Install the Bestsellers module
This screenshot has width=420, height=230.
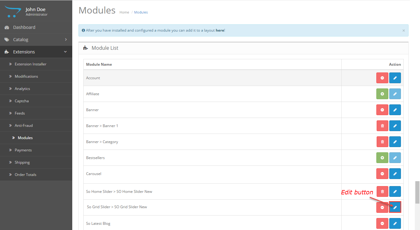pyautogui.click(x=382, y=158)
